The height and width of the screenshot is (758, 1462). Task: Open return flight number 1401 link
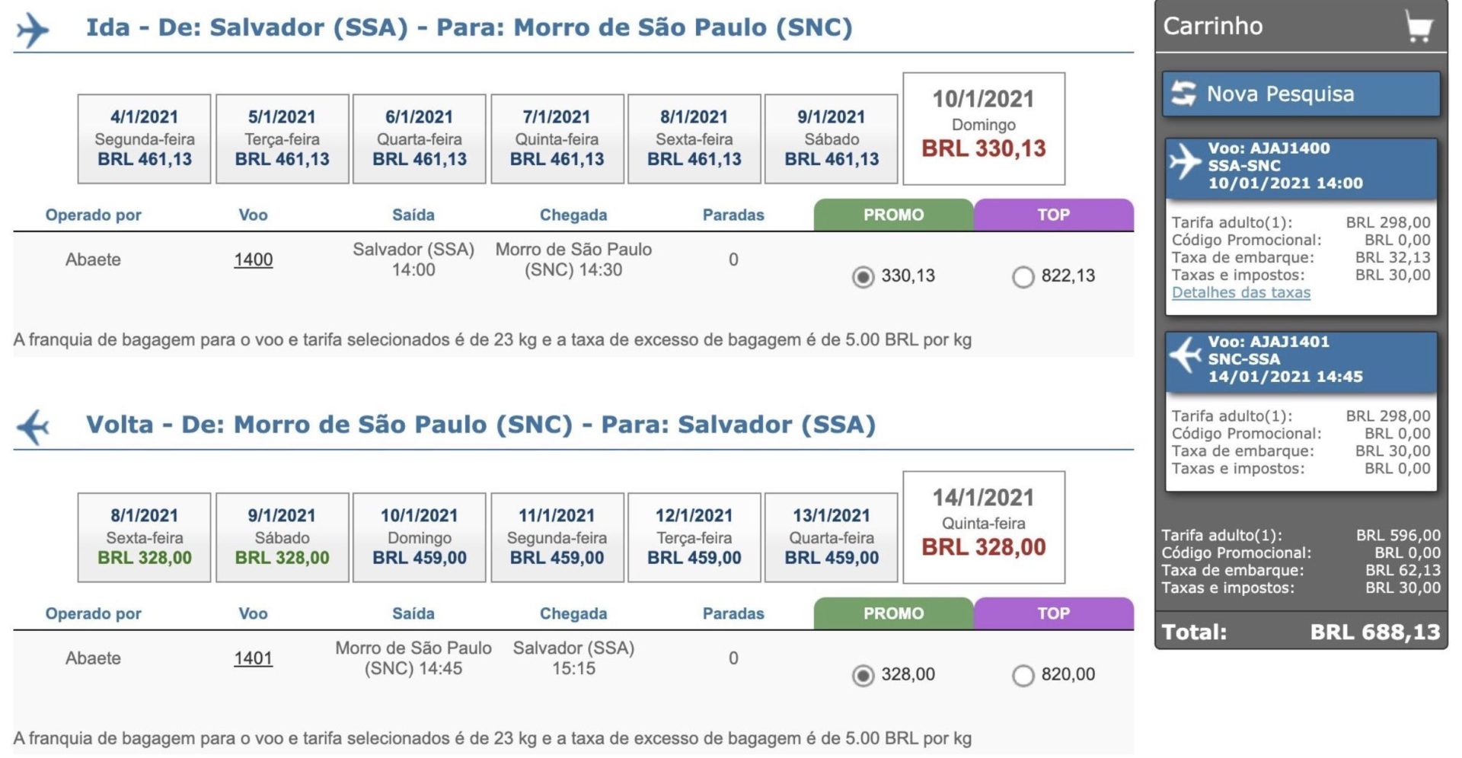tap(253, 658)
